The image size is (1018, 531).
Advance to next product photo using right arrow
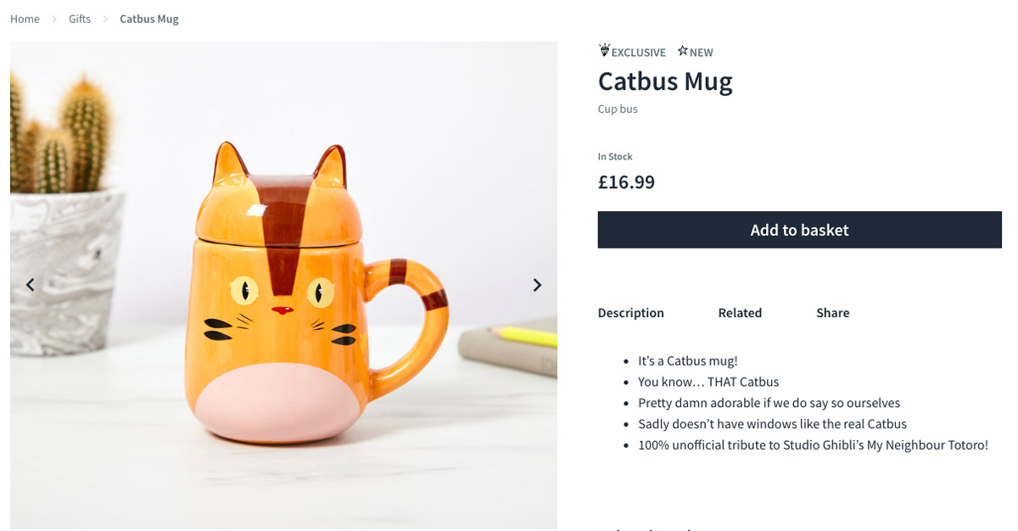pyautogui.click(x=537, y=285)
